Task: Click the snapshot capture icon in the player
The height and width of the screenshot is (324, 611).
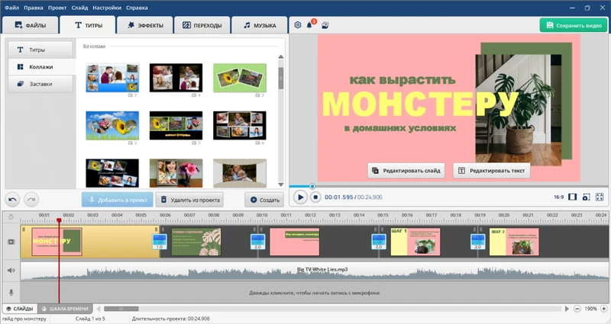Action: [586, 197]
